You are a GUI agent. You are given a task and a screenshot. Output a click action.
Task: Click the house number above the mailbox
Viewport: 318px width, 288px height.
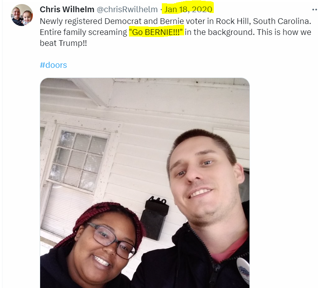click(157, 200)
